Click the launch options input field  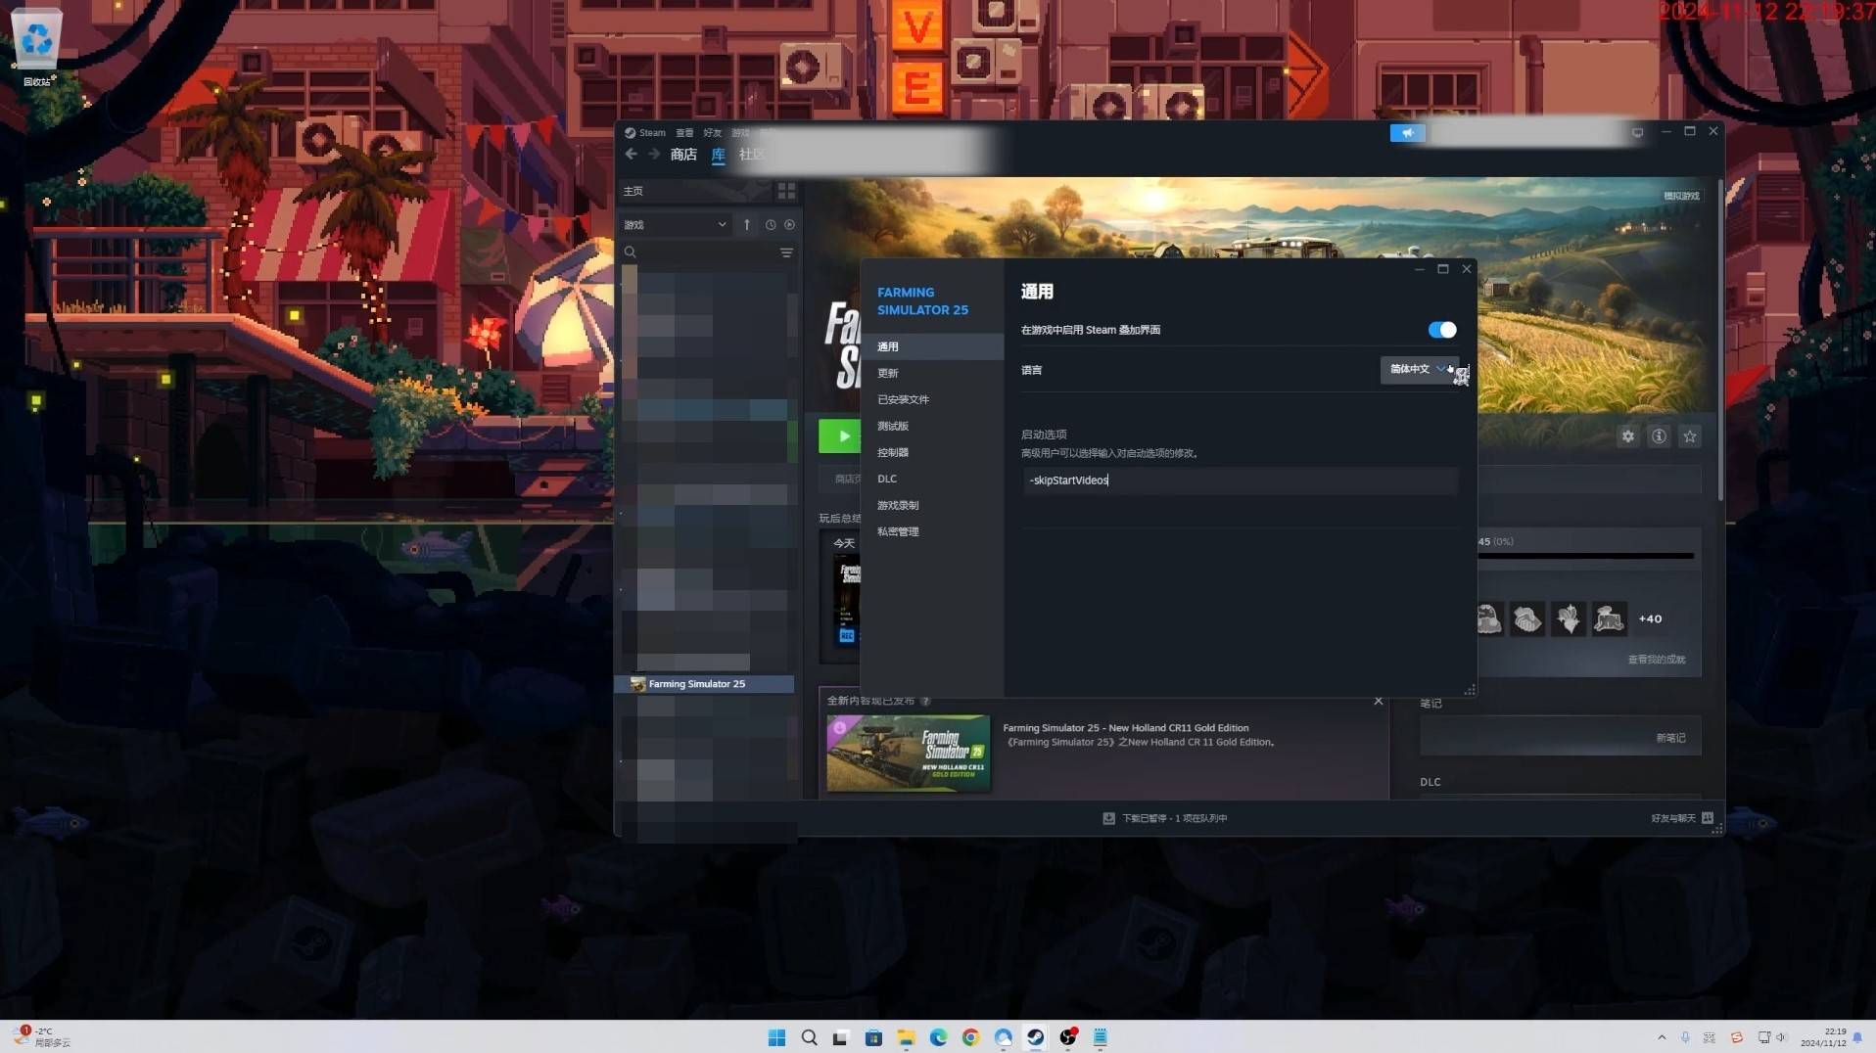pos(1240,481)
